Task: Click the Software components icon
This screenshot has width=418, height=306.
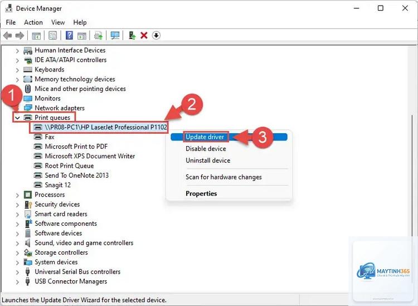Action: click(x=28, y=224)
